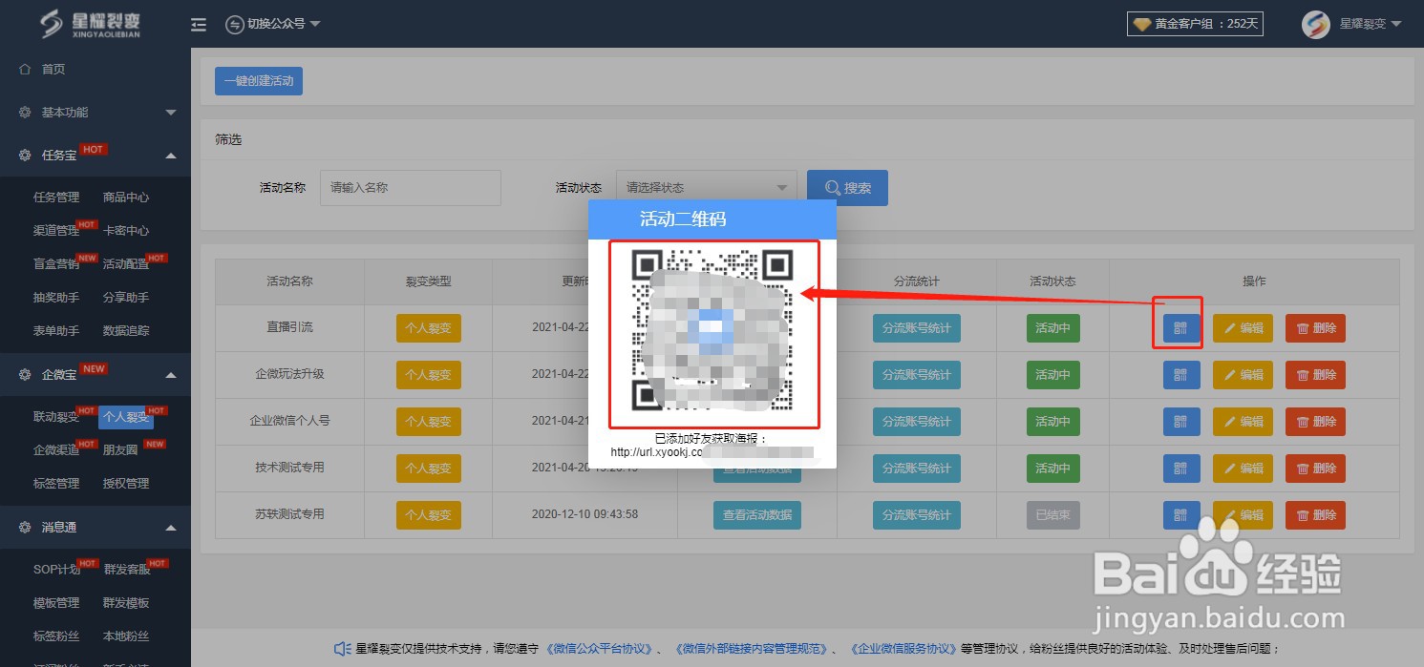The height and width of the screenshot is (667, 1424).
Task: Open 授权管理 in the sidebar
Action: 126,484
